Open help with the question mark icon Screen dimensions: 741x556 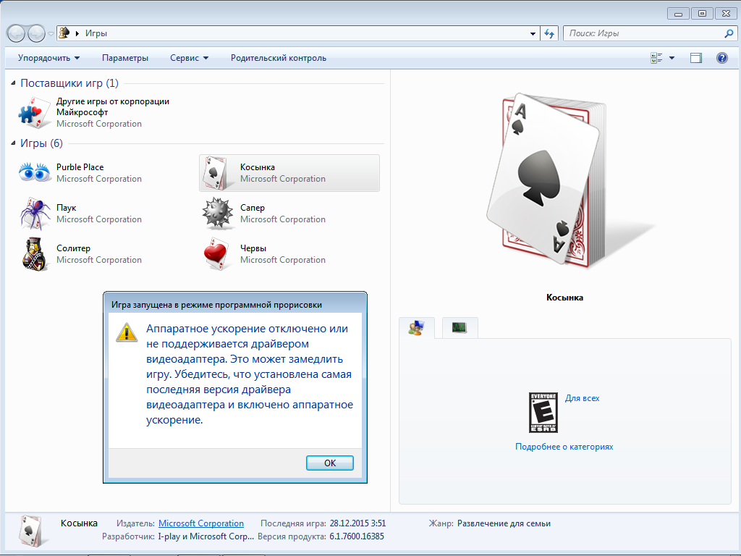[721, 58]
